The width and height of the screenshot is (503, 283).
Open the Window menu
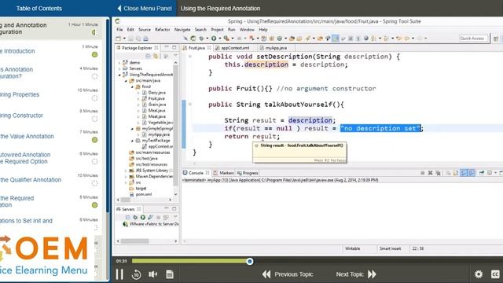point(247,30)
